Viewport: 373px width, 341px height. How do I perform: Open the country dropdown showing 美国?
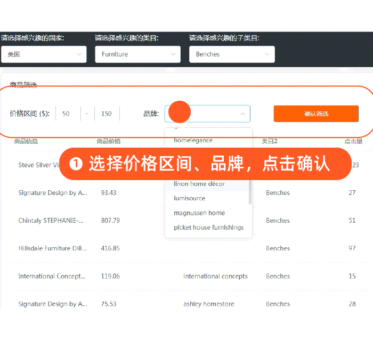coord(44,54)
